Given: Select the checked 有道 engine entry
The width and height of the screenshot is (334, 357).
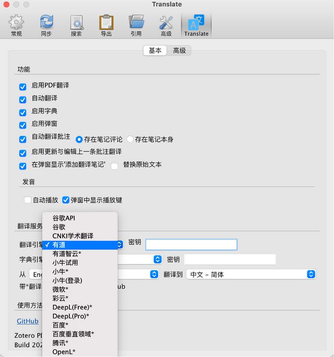Looking at the screenshot, I should (x=80, y=245).
